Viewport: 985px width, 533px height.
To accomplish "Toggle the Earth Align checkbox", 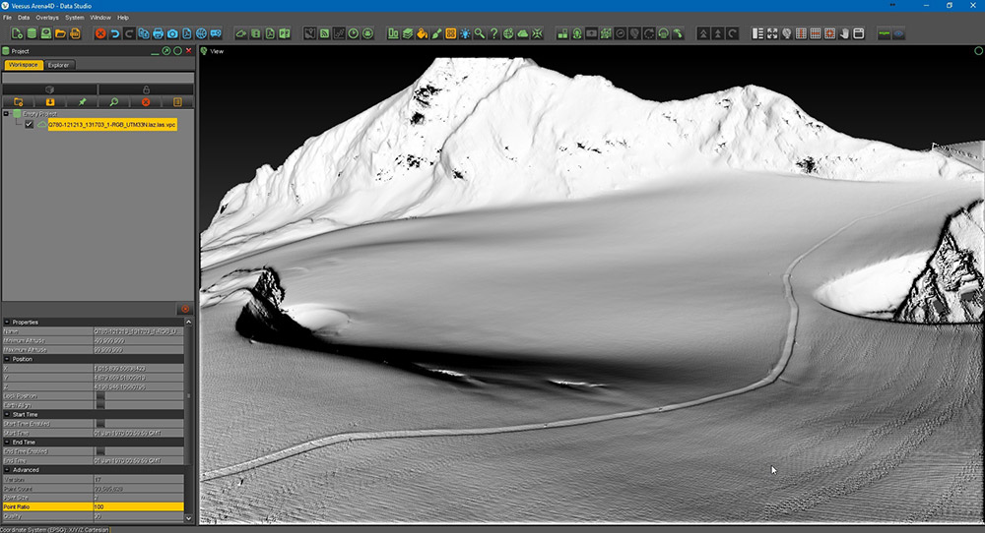I will (100, 405).
